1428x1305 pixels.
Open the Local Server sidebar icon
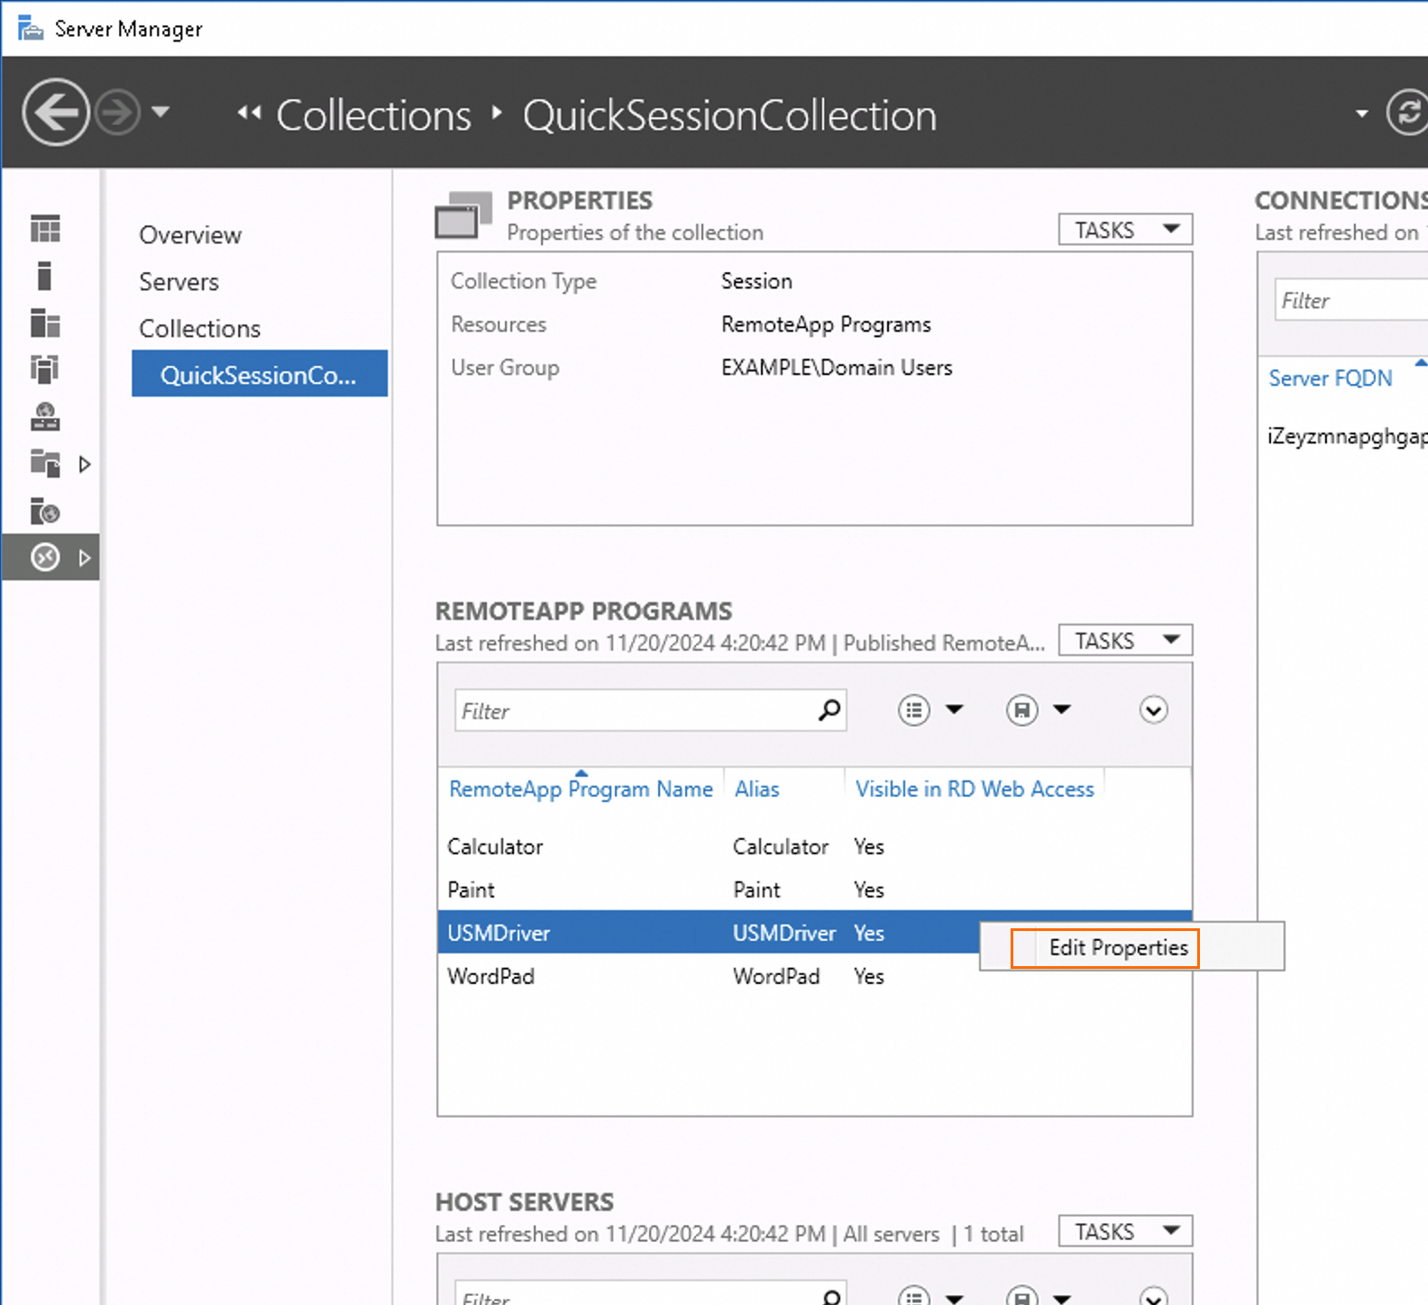coord(45,276)
